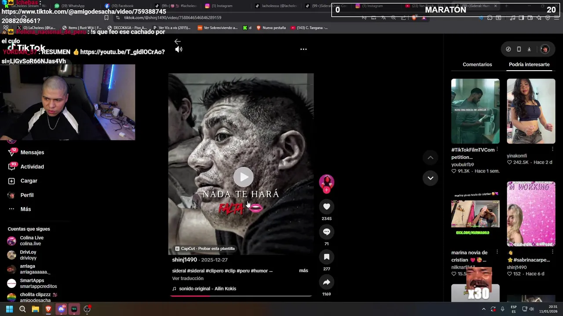Follow the creator via the red plus badge
This screenshot has width=563, height=316.
(x=326, y=190)
